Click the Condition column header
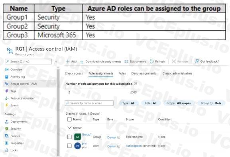Screen dimensions: 230x157 [x=165, y=119]
